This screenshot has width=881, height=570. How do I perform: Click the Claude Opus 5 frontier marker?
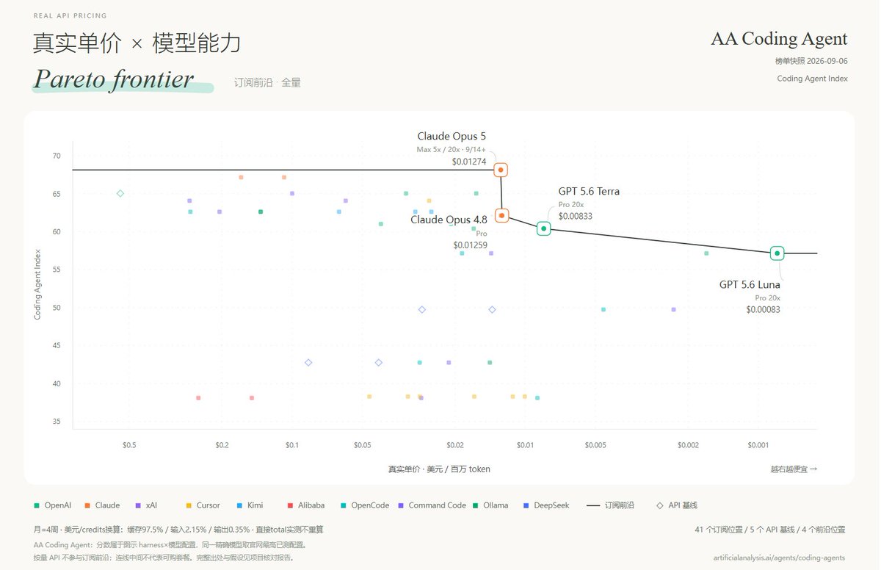[501, 170]
